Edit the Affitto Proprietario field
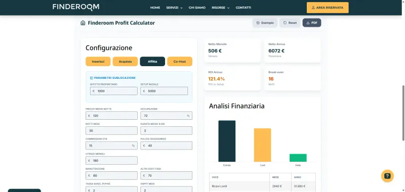 [113, 91]
